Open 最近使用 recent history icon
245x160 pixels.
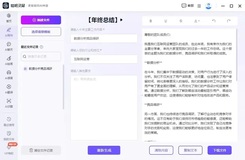pos(9,121)
